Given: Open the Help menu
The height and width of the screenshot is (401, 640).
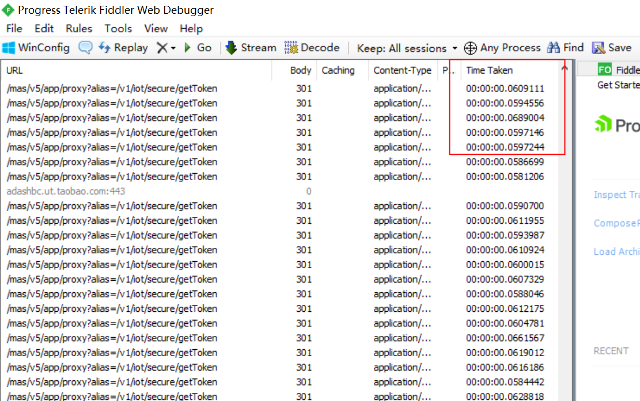Looking at the screenshot, I should pyautogui.click(x=191, y=29).
